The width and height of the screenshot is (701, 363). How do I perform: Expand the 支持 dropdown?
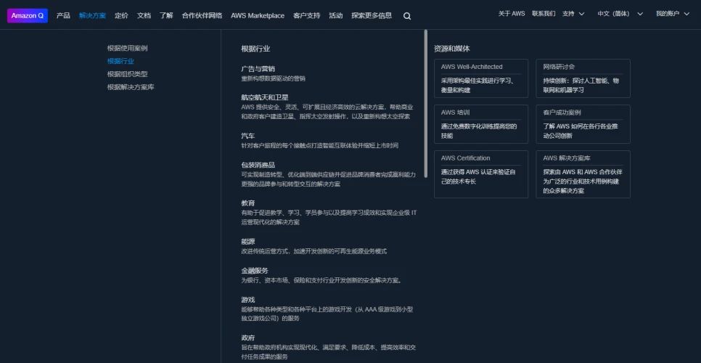pyautogui.click(x=573, y=14)
